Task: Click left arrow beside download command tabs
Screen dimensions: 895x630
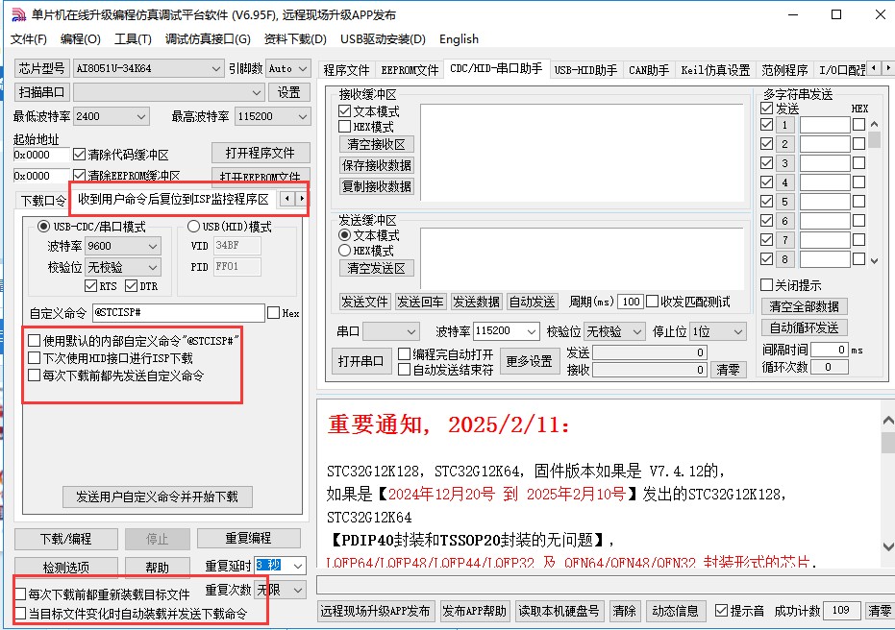Action: pos(287,199)
